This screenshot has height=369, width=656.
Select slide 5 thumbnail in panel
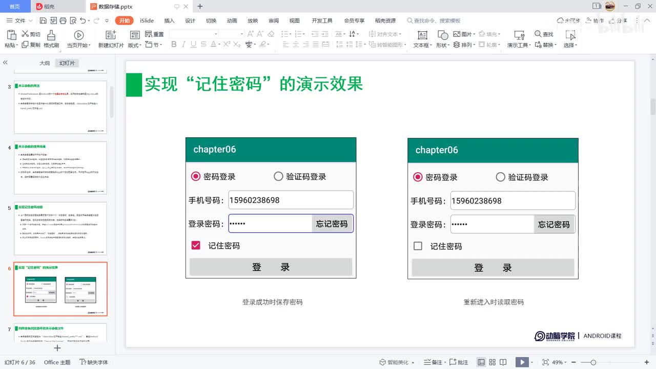[x=60, y=229]
